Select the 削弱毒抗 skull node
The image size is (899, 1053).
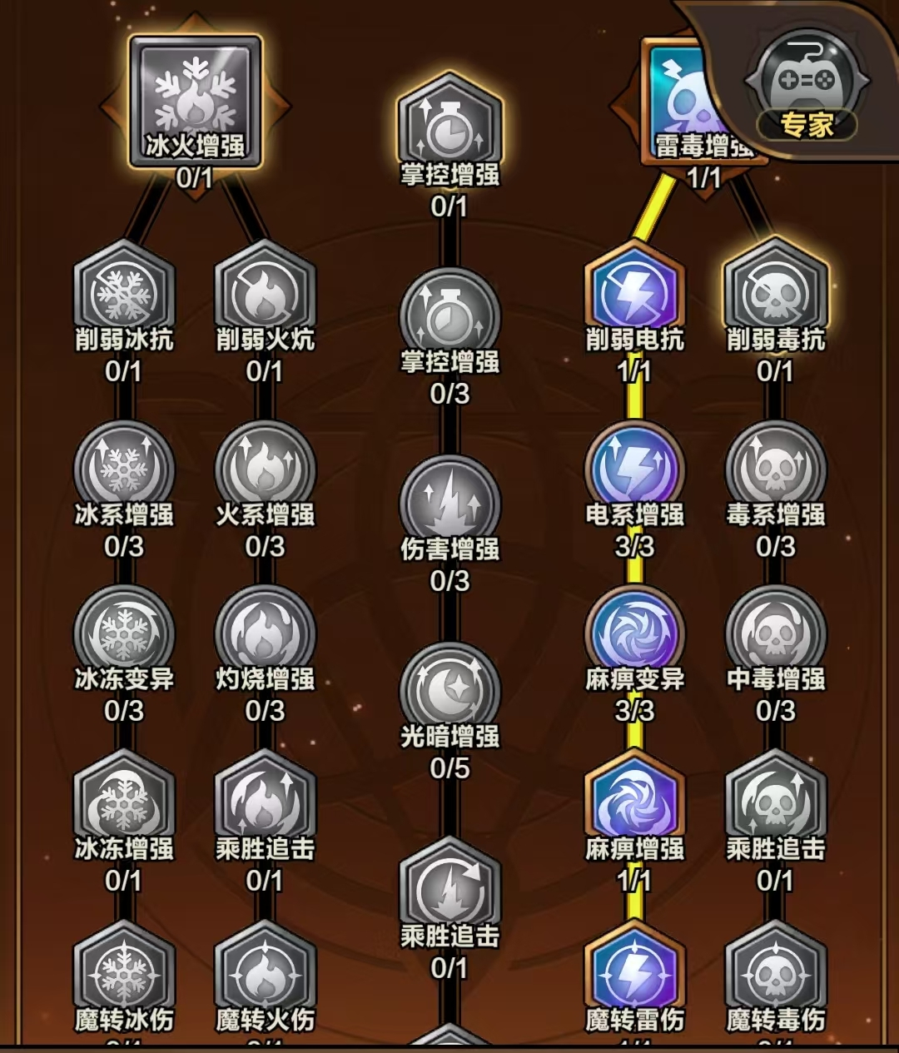(x=775, y=290)
